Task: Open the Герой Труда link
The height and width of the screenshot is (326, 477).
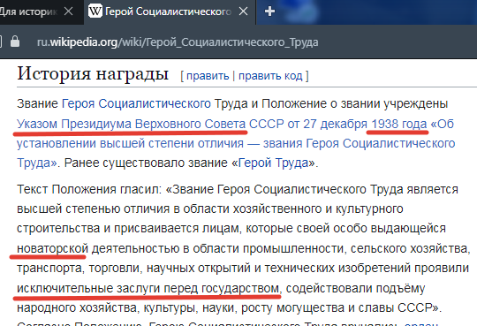Action: 273,163
